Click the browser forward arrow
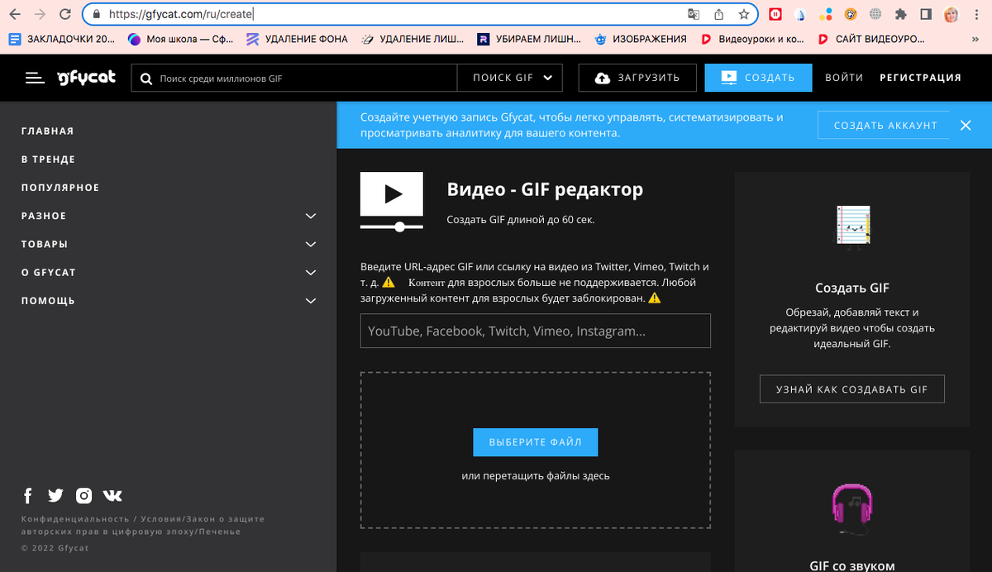992x572 pixels. [39, 14]
